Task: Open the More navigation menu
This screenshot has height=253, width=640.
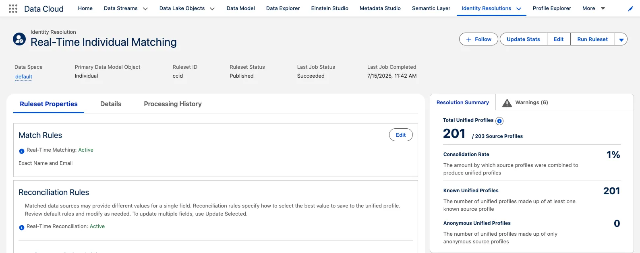Action: click(594, 8)
